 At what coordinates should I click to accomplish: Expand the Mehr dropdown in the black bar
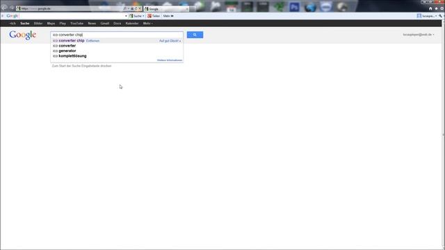point(147,23)
